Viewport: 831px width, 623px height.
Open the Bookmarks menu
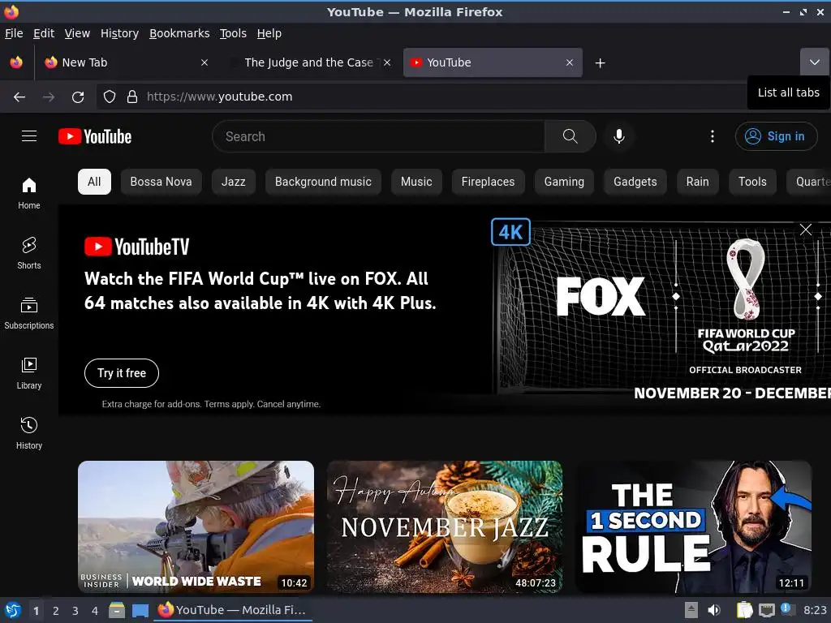click(x=179, y=33)
